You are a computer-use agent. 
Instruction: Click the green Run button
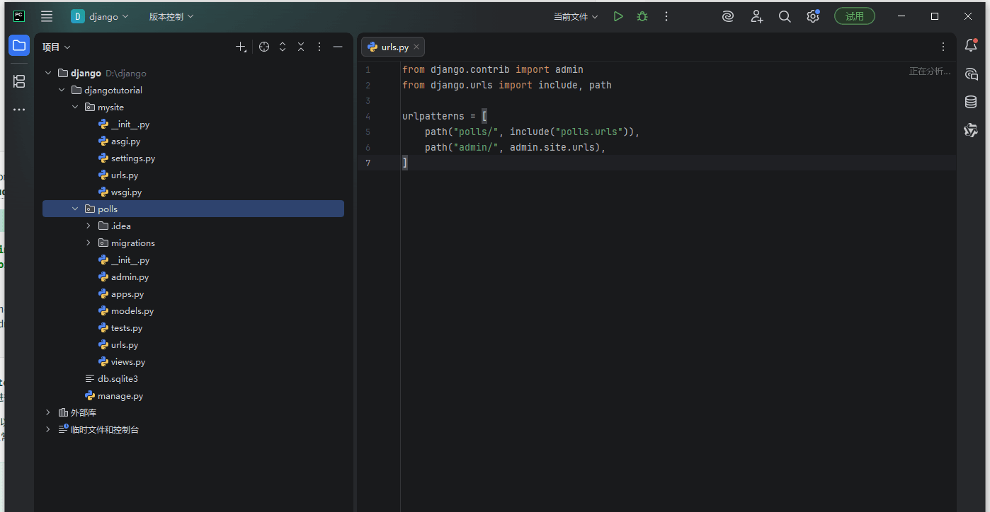618,16
